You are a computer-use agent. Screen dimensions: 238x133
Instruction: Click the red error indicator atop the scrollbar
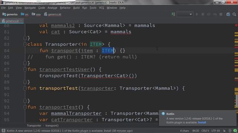click(x=237, y=25)
